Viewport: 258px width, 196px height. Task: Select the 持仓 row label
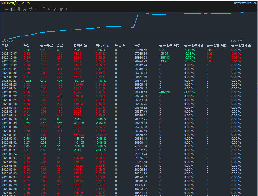click(5, 50)
